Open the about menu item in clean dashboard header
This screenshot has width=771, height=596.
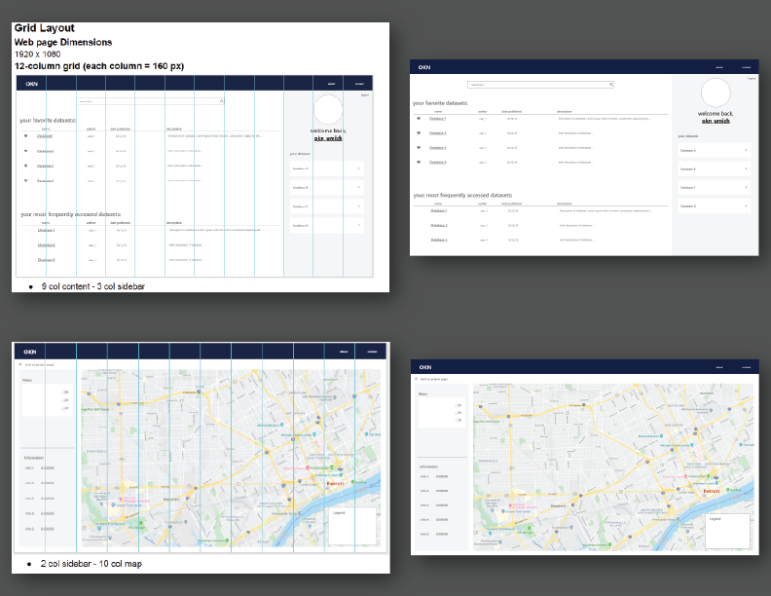(718, 67)
